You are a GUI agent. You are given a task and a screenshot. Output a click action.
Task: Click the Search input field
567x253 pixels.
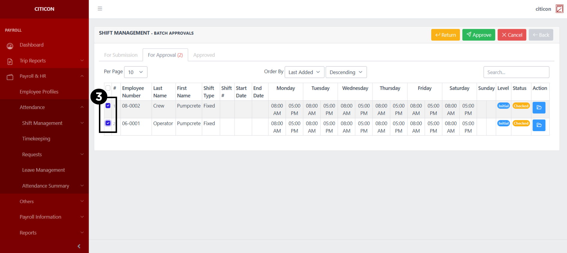click(x=516, y=72)
